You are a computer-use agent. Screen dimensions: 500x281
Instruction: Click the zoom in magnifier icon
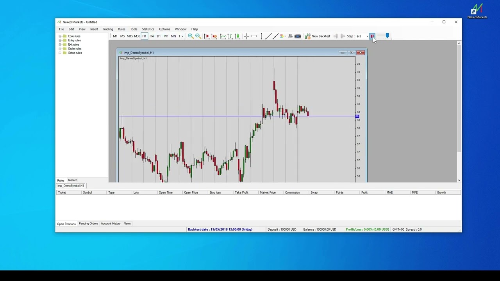(191, 36)
